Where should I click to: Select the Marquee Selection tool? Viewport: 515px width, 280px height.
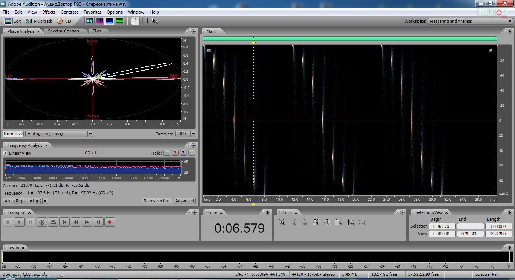tap(145, 21)
